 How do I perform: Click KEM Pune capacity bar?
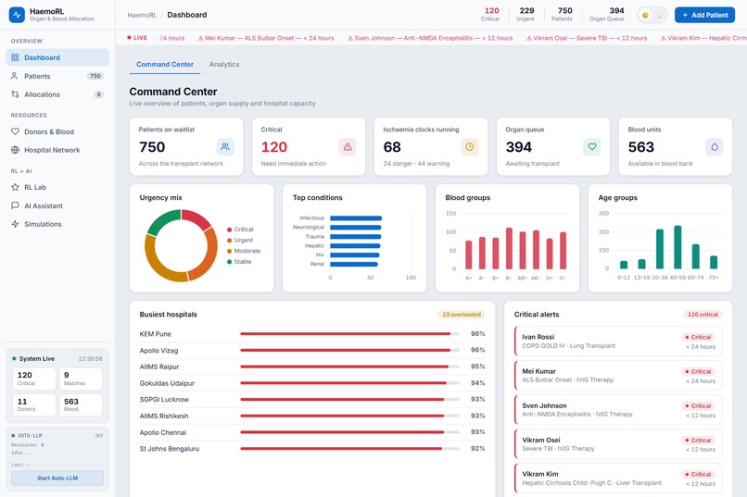(x=349, y=334)
